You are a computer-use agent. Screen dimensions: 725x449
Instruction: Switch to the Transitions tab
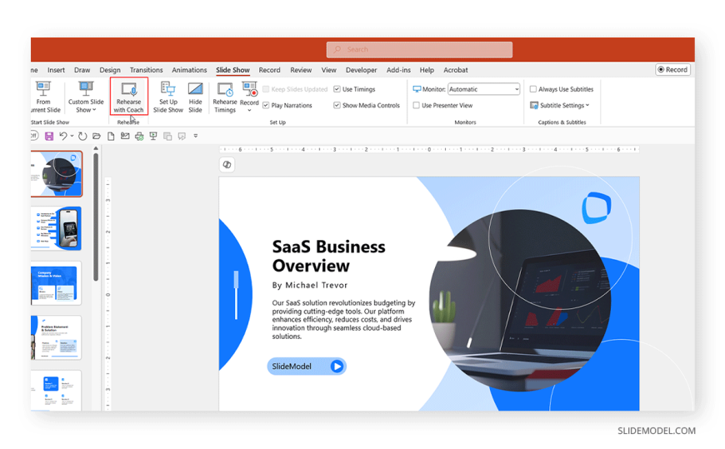[146, 70]
